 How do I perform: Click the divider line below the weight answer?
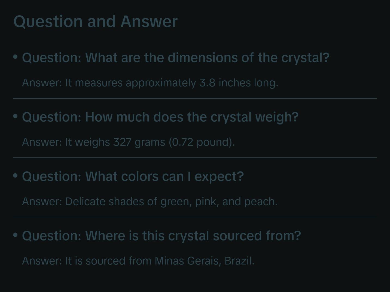coord(195,158)
